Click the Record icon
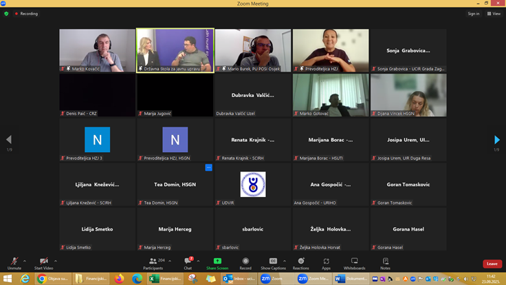Viewport: 506px width, 285px height. [x=245, y=262]
